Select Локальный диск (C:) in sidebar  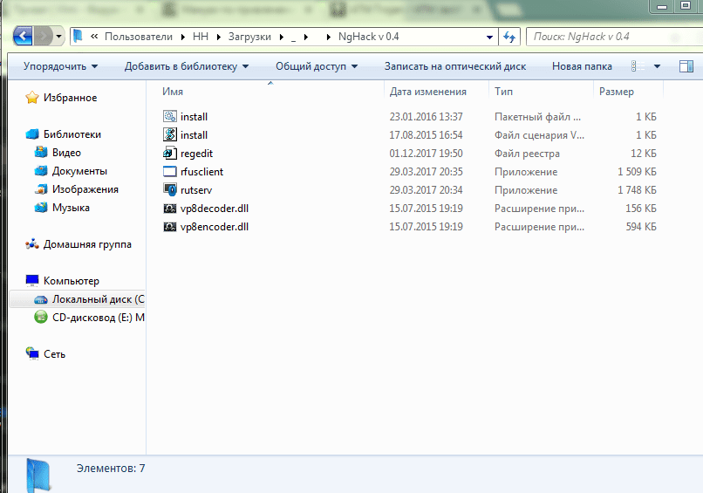click(x=97, y=299)
